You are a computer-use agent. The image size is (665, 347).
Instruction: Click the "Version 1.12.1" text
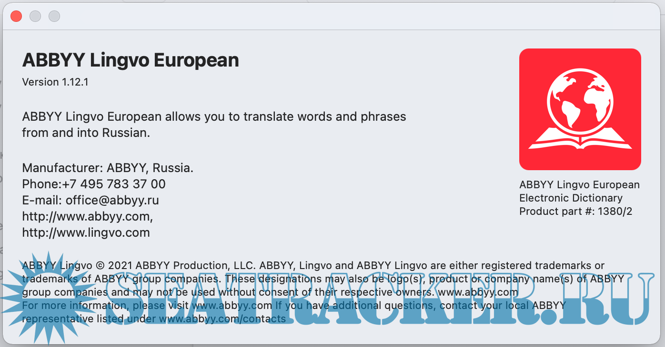pos(55,82)
